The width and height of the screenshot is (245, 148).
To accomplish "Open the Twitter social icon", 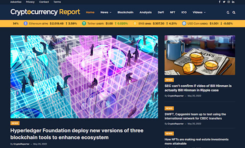I will point(224,2).
